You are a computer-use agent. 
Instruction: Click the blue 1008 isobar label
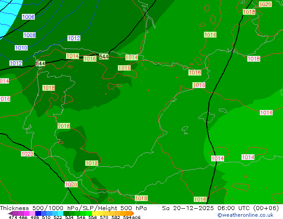[29, 35]
